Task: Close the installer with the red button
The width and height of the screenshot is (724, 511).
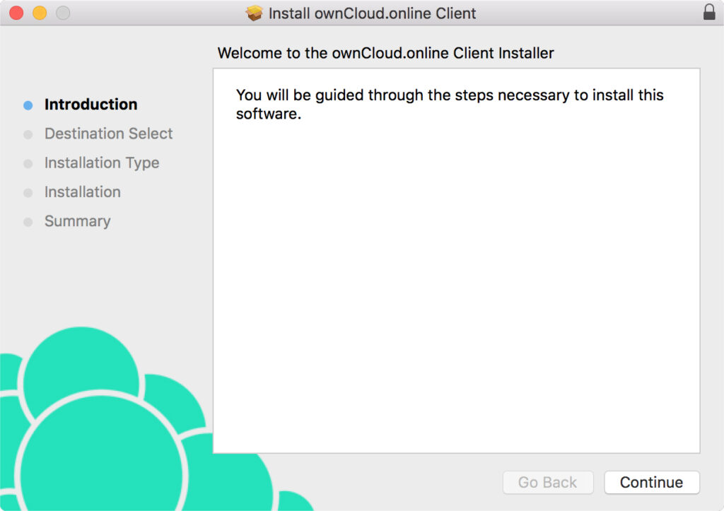Action: (16, 13)
